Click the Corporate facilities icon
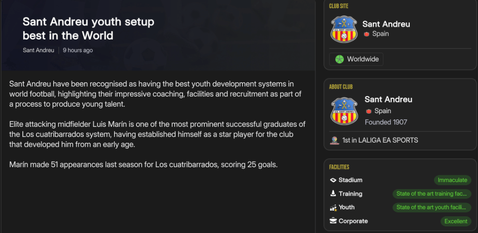 (x=333, y=221)
